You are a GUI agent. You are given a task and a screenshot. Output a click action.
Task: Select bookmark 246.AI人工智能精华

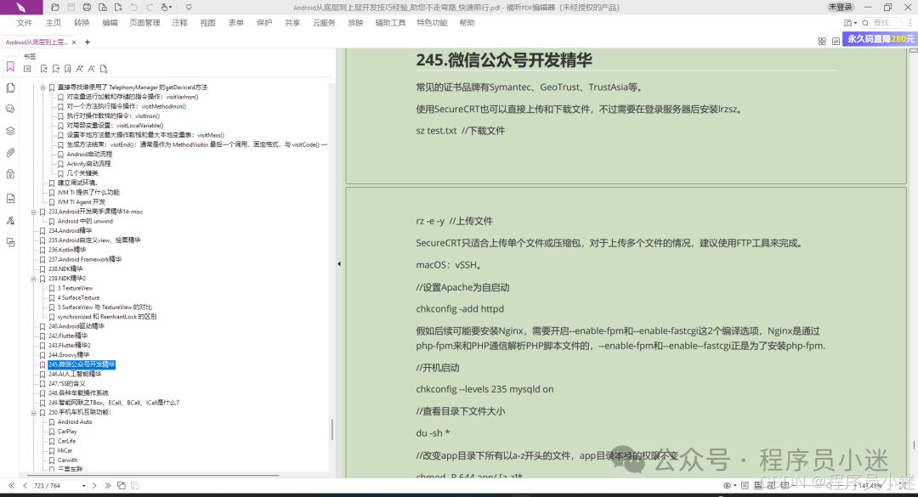coord(75,374)
